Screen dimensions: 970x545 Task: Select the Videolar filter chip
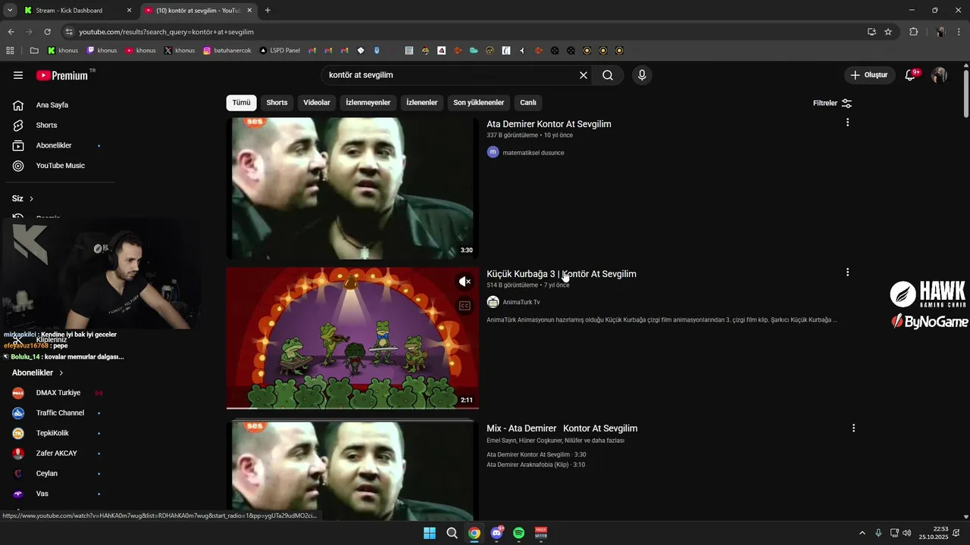pyautogui.click(x=317, y=103)
